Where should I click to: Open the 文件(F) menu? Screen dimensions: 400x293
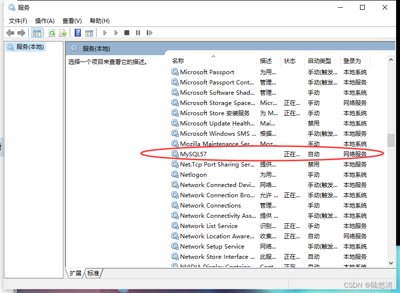coord(18,21)
